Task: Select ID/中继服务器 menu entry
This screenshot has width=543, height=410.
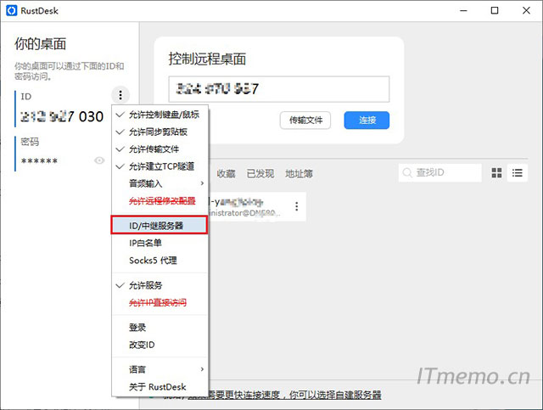Action: click(160, 226)
